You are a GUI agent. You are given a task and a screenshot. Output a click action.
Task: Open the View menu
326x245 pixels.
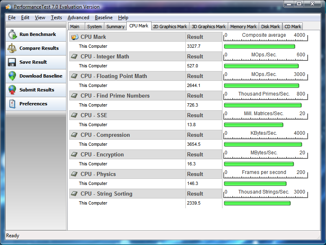point(40,18)
